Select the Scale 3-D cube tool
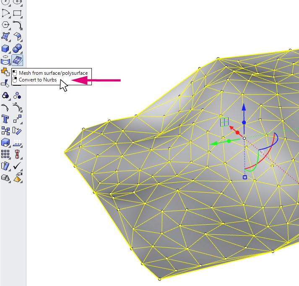Image resolution: width=299 pixels, height=286 pixels. pos(5,142)
